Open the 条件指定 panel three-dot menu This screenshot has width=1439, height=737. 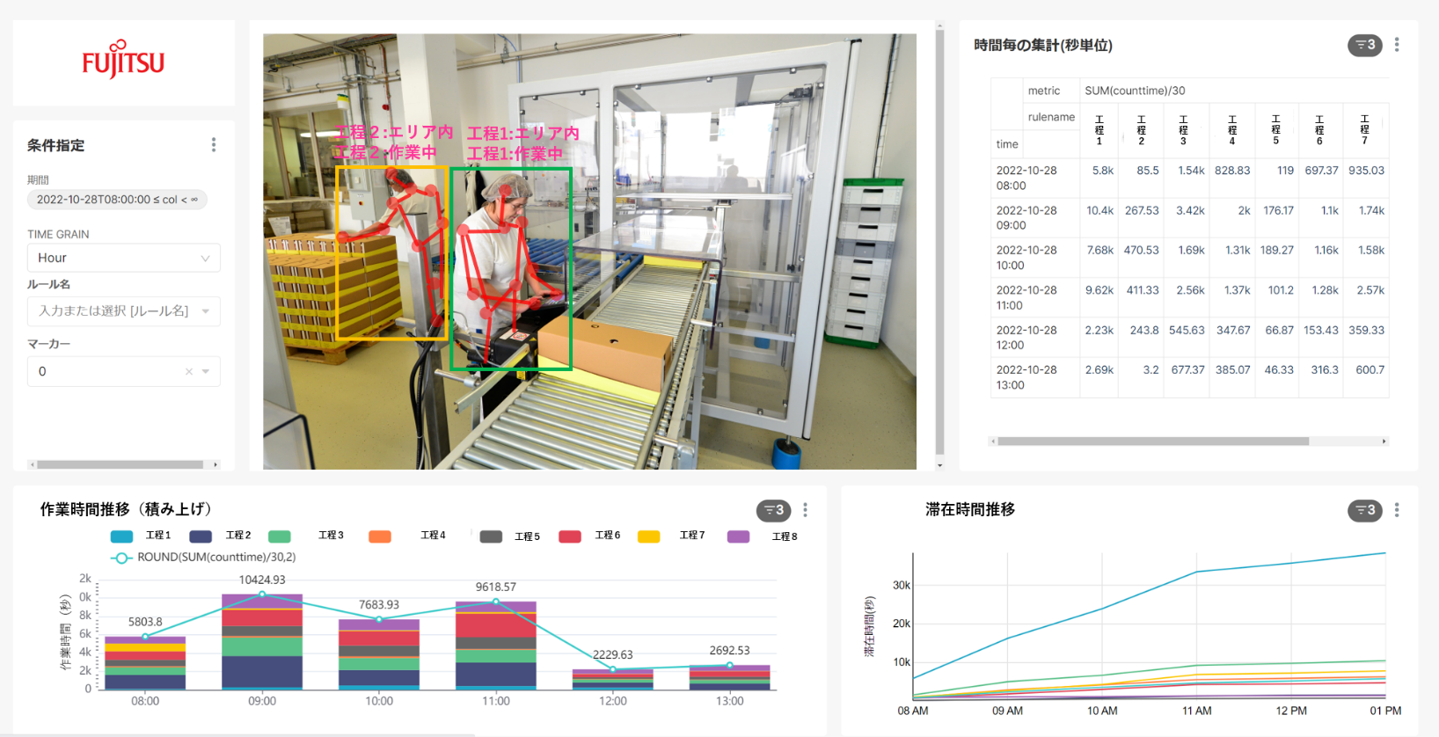pos(214,145)
